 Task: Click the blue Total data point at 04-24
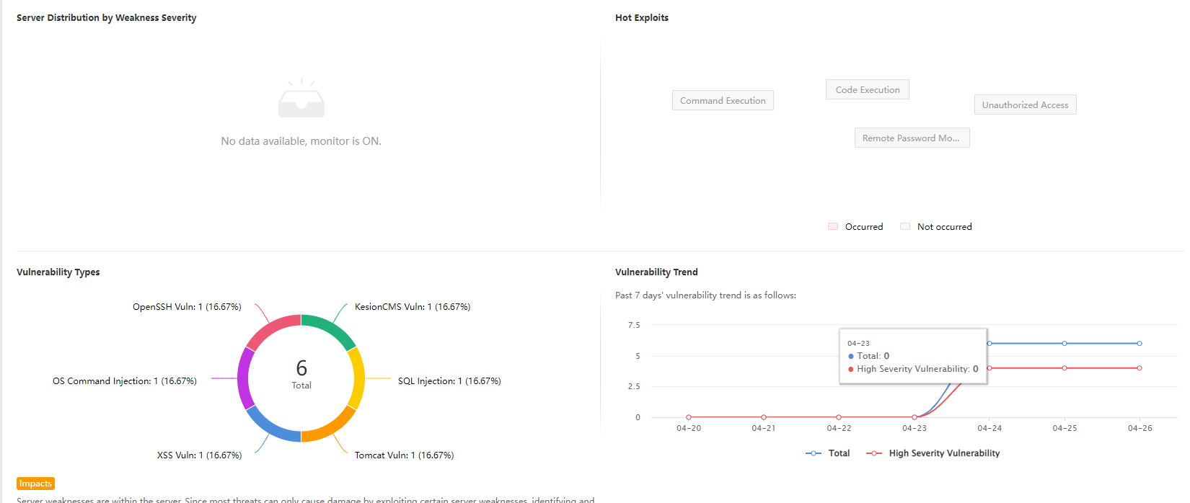tap(990, 344)
